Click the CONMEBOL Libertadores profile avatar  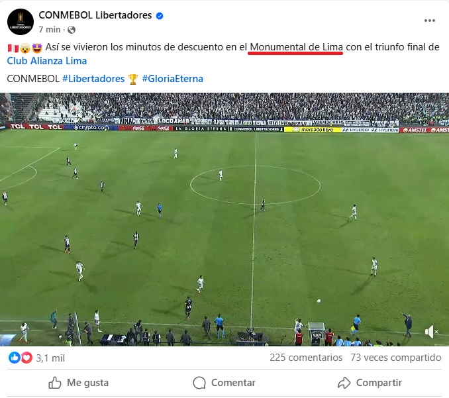21,22
